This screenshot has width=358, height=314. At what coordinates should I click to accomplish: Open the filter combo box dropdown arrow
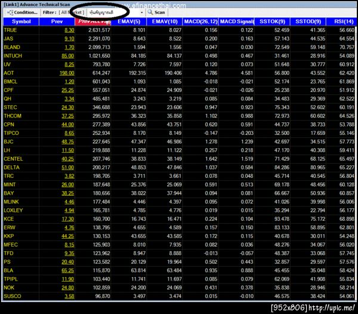(x=142, y=13)
